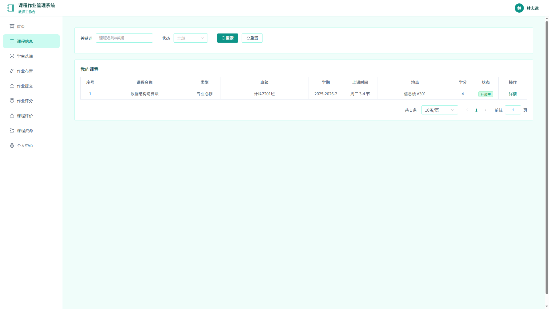Viewport: 549px width, 309px height.
Task: Click the 计科2201班 class cell
Action: [264, 94]
